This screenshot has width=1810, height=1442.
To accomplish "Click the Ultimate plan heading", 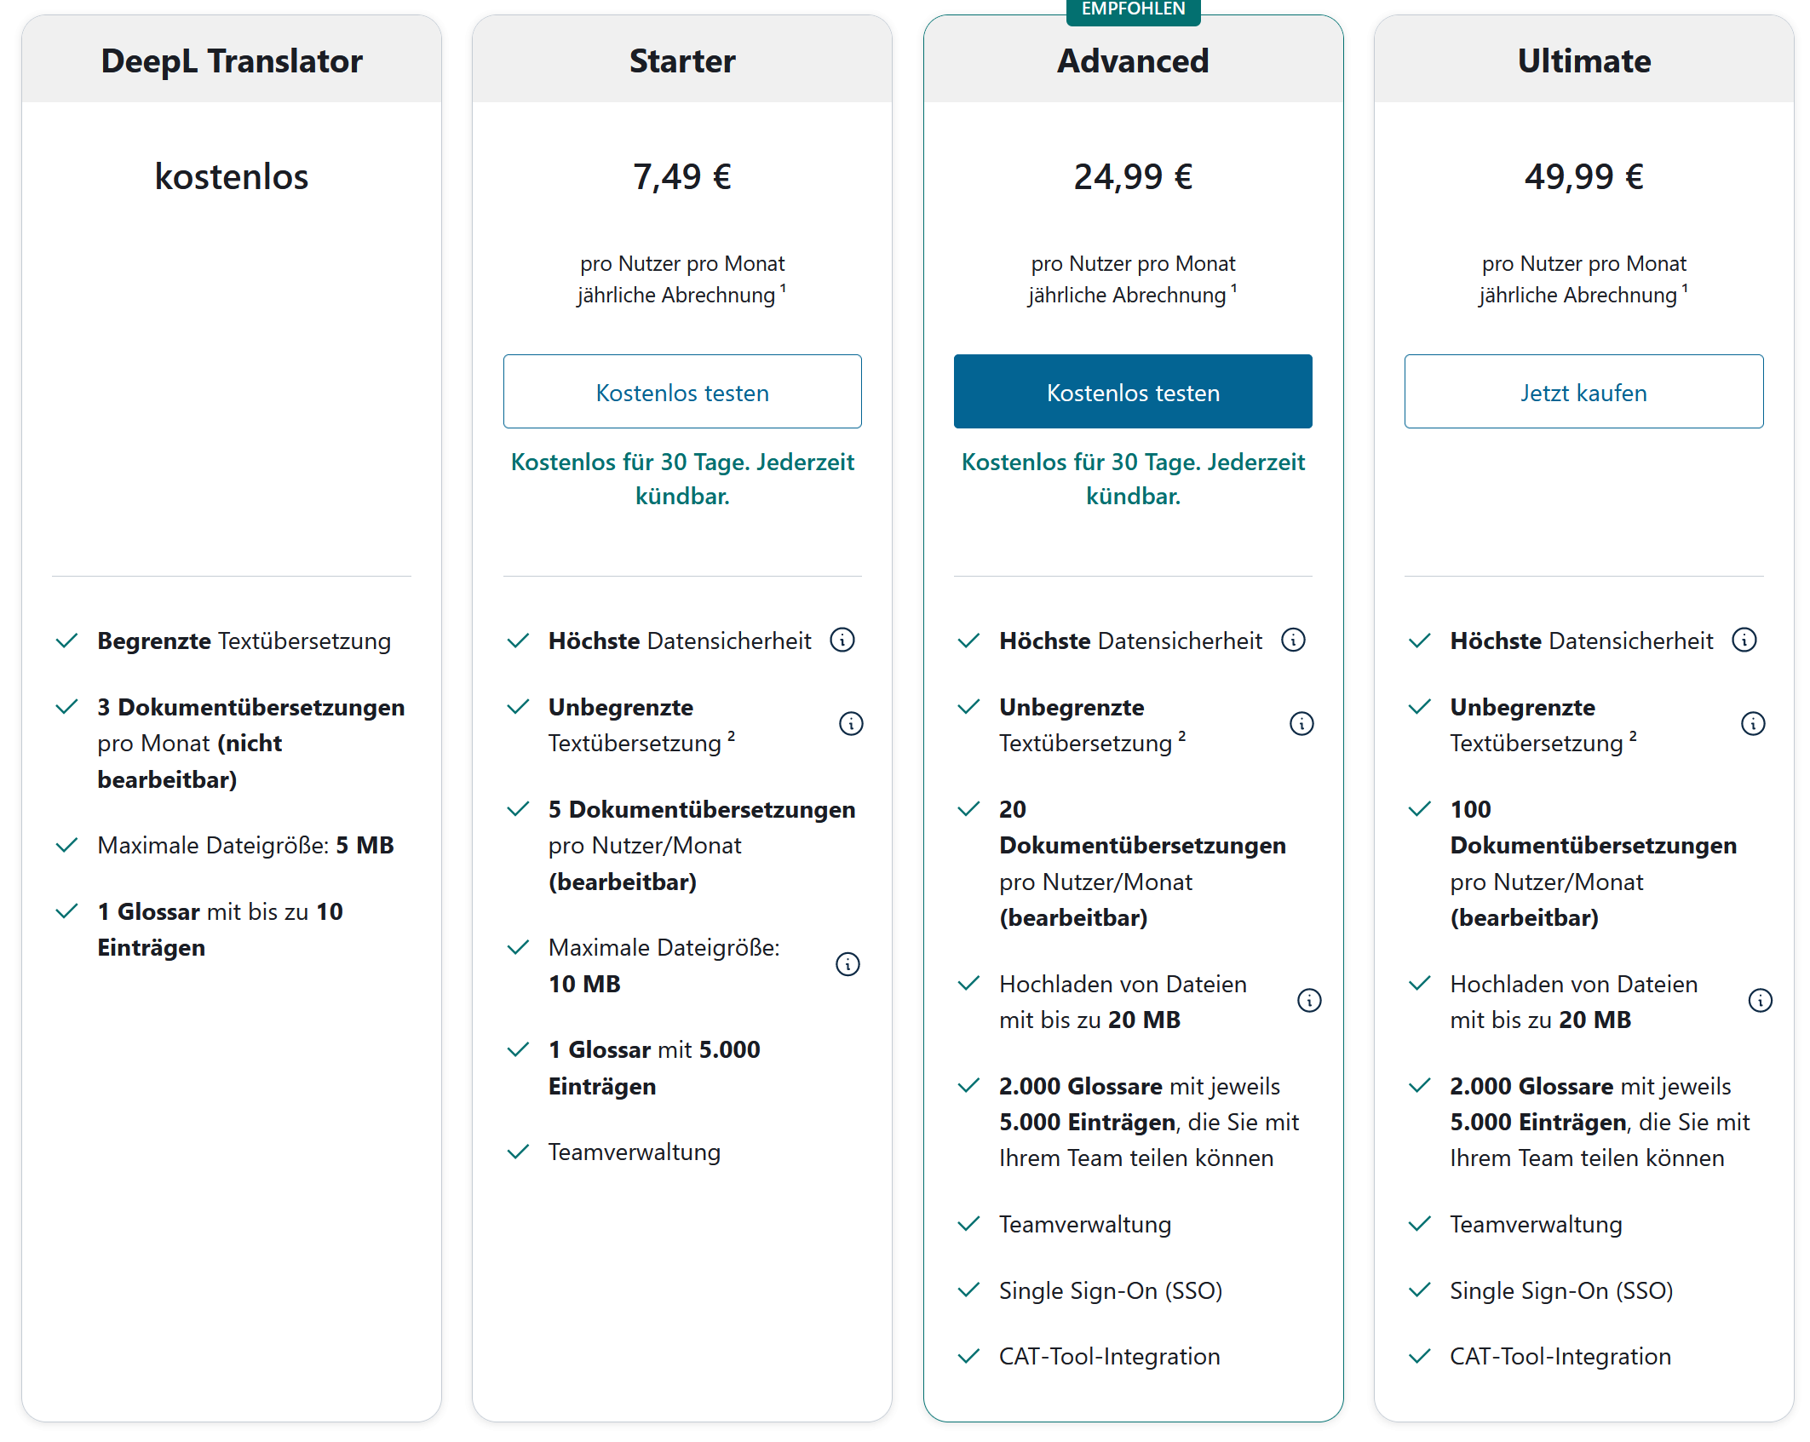I will tap(1583, 61).
